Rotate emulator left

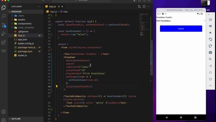[x=210, y=39]
